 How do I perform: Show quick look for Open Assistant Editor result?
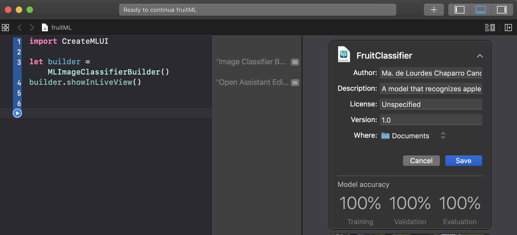point(295,83)
